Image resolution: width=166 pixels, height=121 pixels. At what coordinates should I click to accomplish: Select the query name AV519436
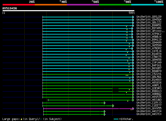coord(10,8)
